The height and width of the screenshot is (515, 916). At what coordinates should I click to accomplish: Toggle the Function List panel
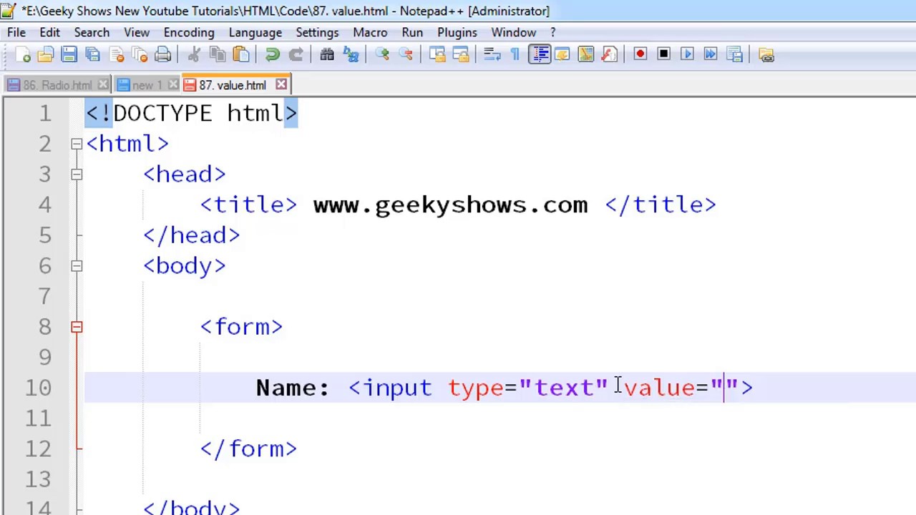(609, 54)
